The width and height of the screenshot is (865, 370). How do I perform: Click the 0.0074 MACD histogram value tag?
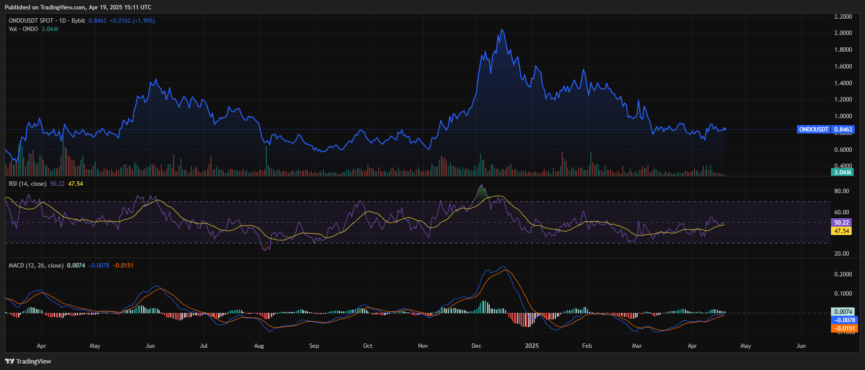pos(843,312)
